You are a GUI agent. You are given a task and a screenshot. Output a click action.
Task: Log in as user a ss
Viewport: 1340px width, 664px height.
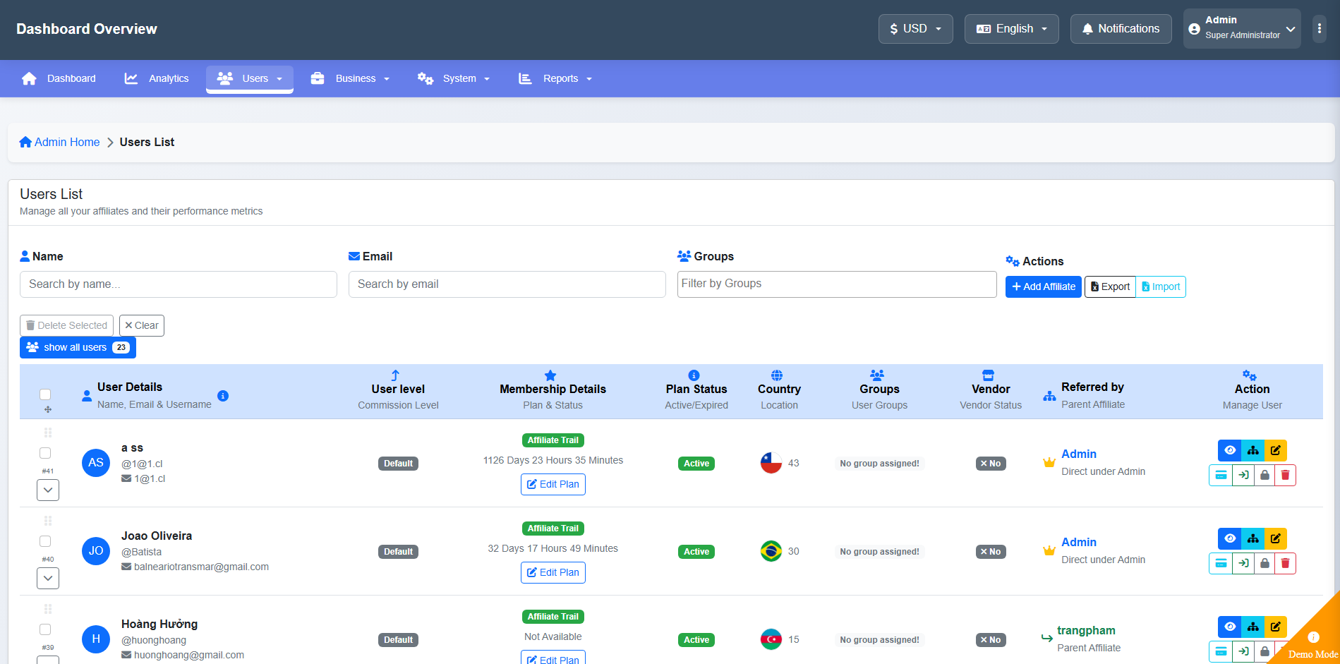pyautogui.click(x=1243, y=475)
